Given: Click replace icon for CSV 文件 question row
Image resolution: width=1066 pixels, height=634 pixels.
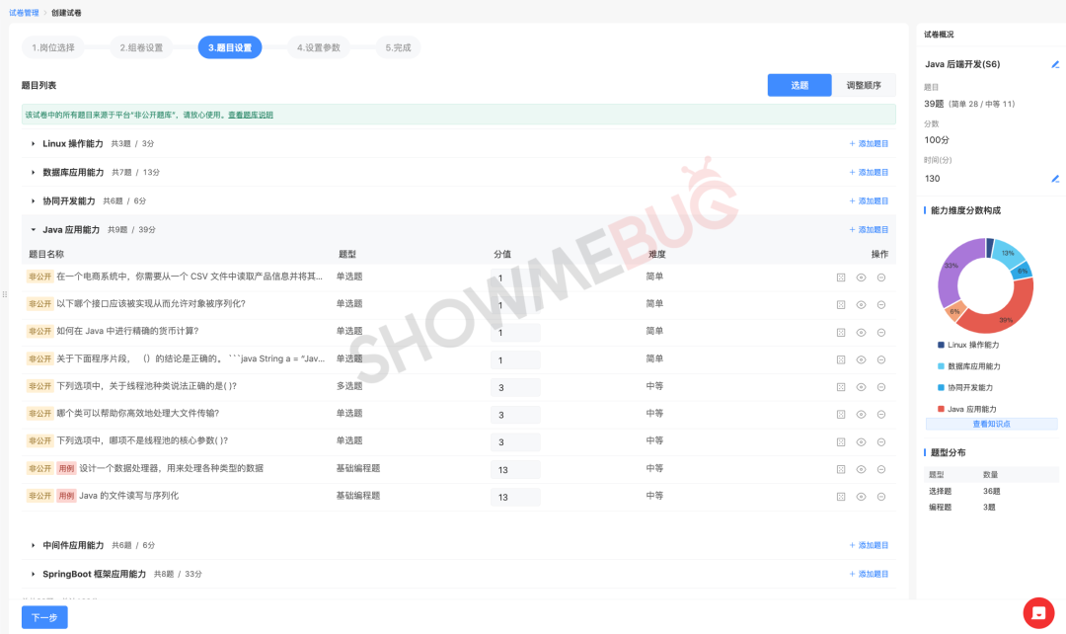Looking at the screenshot, I should (x=841, y=277).
